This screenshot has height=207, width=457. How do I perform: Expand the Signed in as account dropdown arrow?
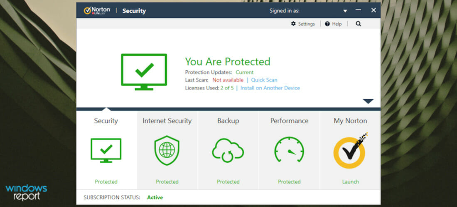(x=345, y=11)
